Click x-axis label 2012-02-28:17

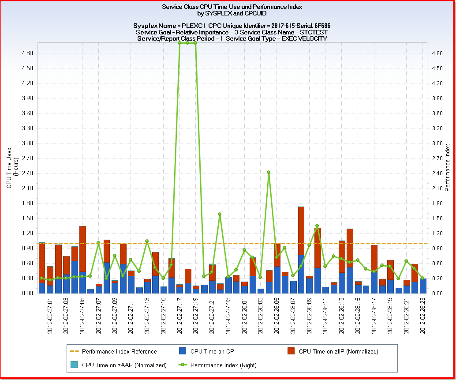(x=374, y=316)
